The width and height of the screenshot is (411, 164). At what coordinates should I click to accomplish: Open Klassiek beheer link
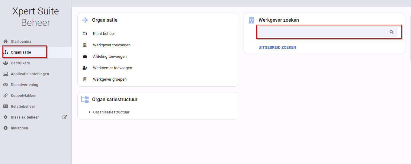click(36, 117)
